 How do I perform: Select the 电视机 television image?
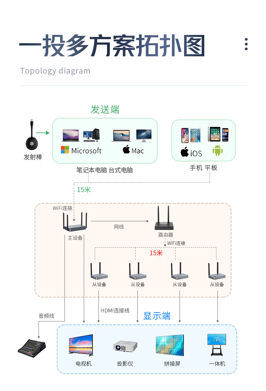(x=81, y=345)
